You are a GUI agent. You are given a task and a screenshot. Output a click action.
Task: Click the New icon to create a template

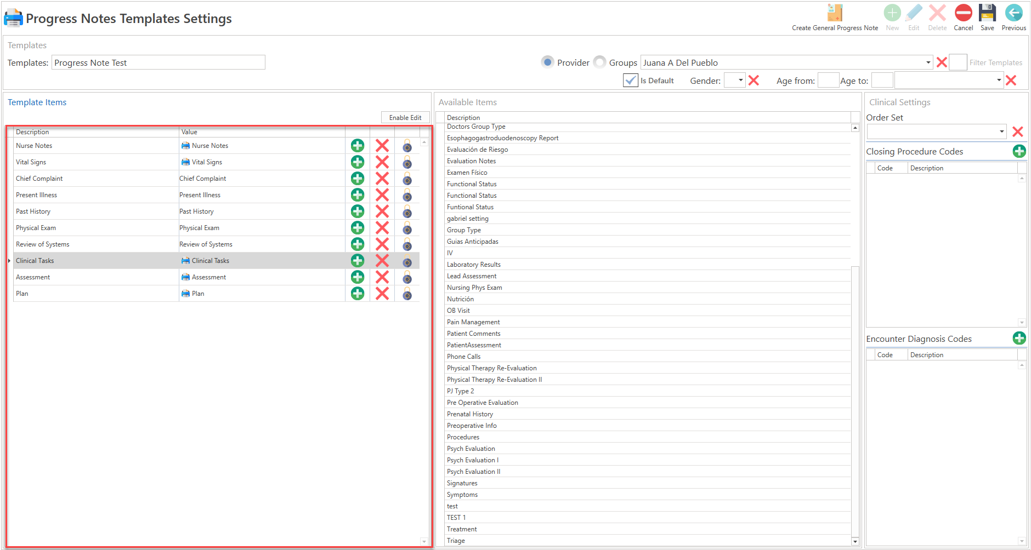coord(892,14)
